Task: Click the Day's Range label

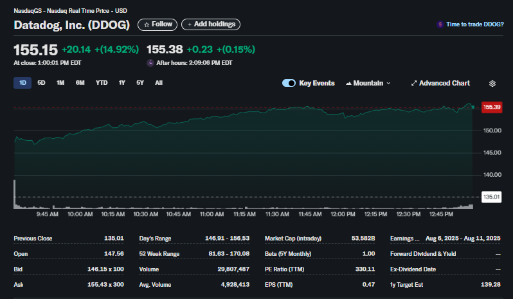Action: (155, 239)
